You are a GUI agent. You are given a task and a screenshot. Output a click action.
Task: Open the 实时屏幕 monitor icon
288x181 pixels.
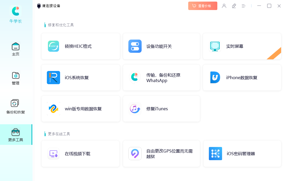[215, 46]
